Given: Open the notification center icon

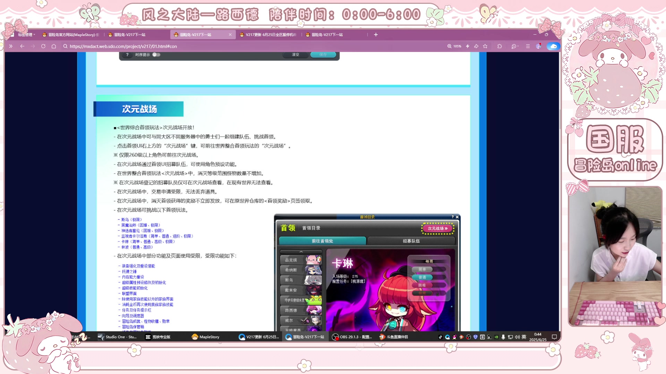Looking at the screenshot, I should point(554,337).
